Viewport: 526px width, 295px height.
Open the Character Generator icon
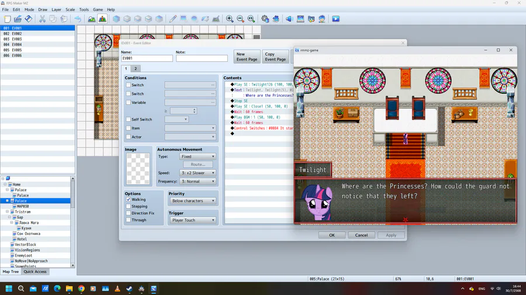[322, 19]
